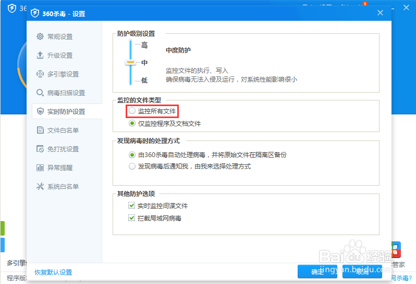Screen dimensions: 416x284
Task: Set protection level to 低
Action: tap(144, 80)
